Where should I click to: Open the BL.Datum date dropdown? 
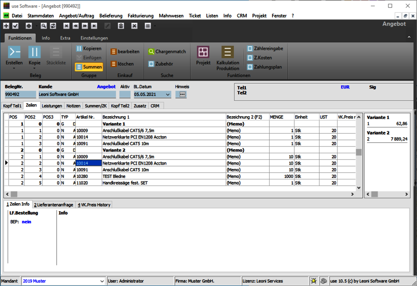point(168,95)
